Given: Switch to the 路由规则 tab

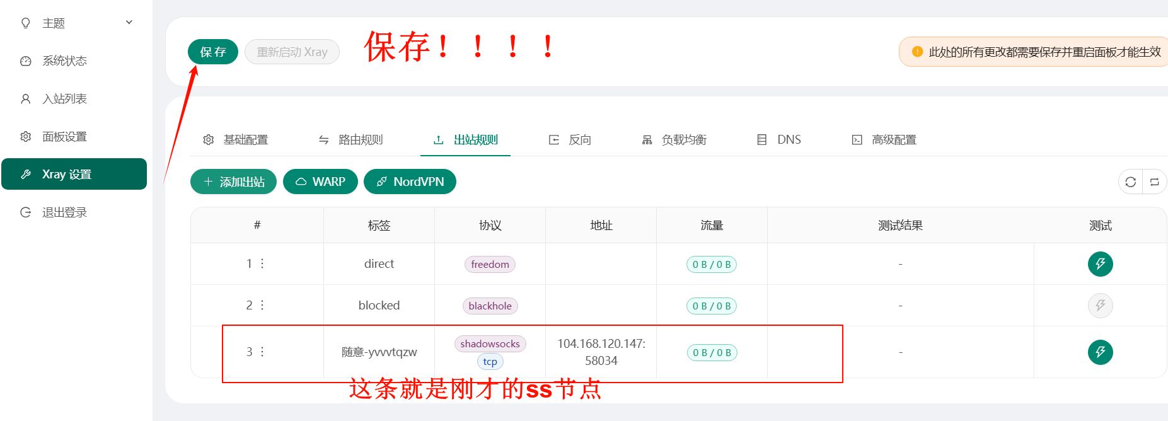Looking at the screenshot, I should point(350,140).
